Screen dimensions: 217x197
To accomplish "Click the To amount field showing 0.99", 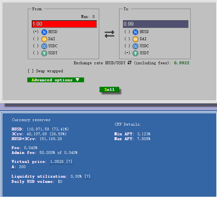I will [x=156, y=24].
